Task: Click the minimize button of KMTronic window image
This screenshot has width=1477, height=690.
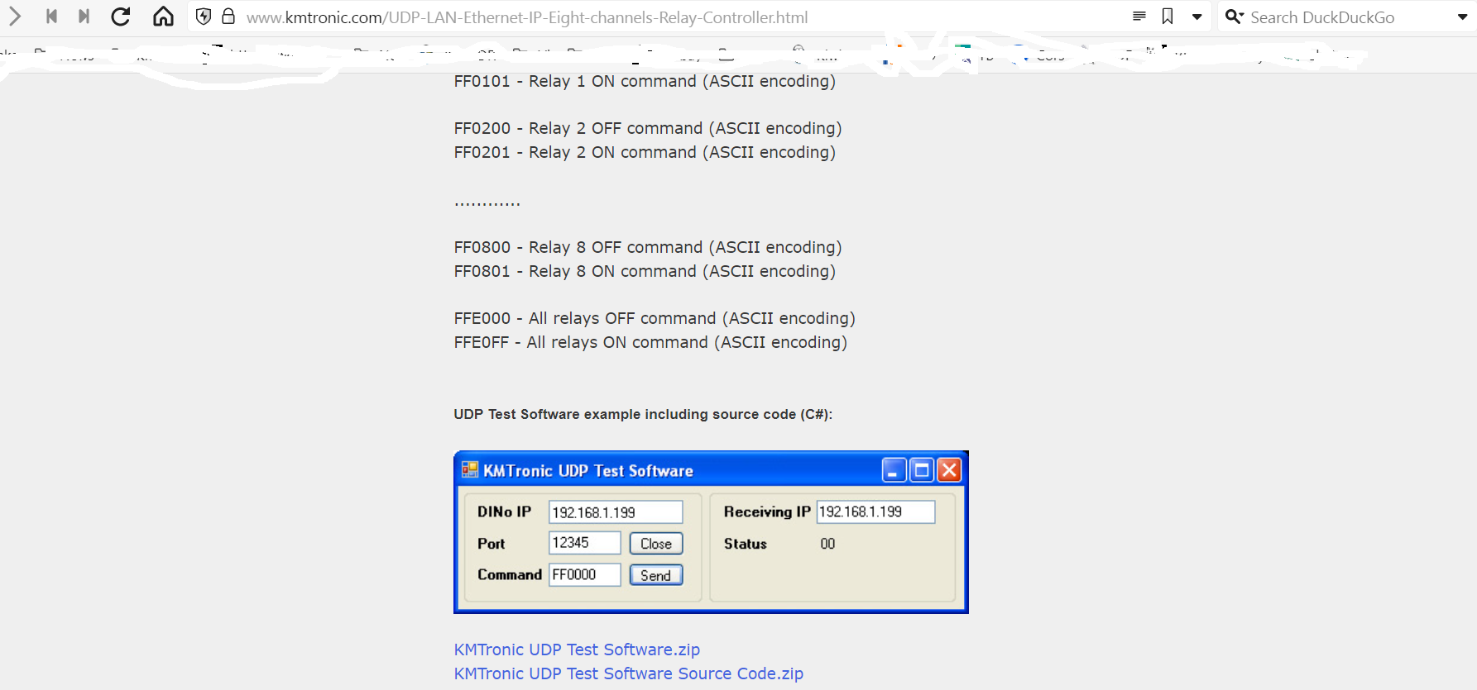Action: click(x=894, y=470)
